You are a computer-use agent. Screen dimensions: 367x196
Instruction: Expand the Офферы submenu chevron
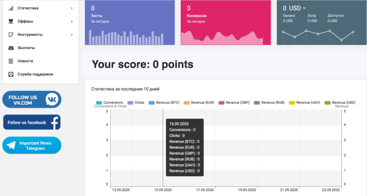click(x=72, y=22)
